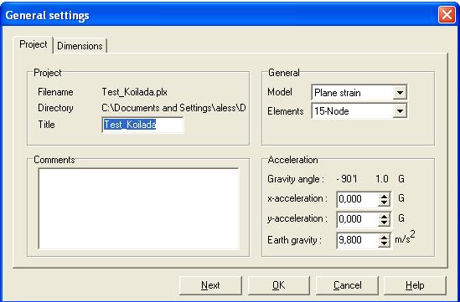
Task: Switch to the Dimensions tab
Action: tap(80, 46)
